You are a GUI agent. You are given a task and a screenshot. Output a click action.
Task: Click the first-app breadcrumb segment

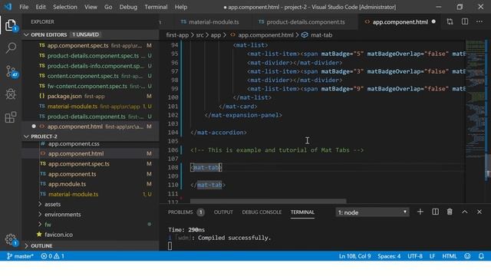coord(177,35)
